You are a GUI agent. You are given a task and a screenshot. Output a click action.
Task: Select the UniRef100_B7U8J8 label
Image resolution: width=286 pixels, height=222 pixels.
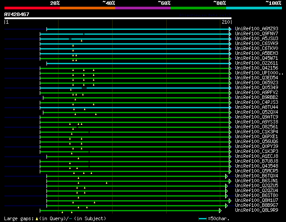point(257,161)
